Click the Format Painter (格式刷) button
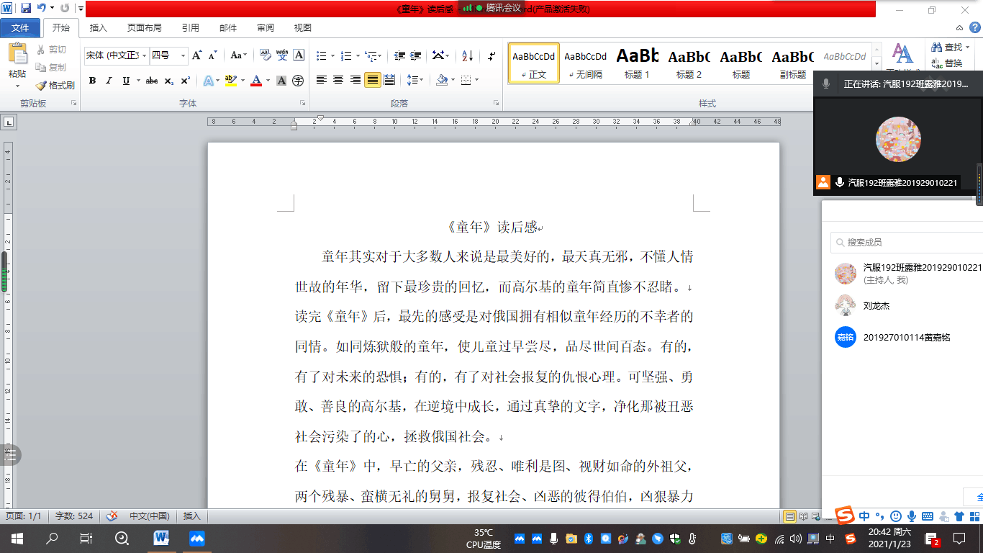This screenshot has width=983, height=553. tap(55, 85)
